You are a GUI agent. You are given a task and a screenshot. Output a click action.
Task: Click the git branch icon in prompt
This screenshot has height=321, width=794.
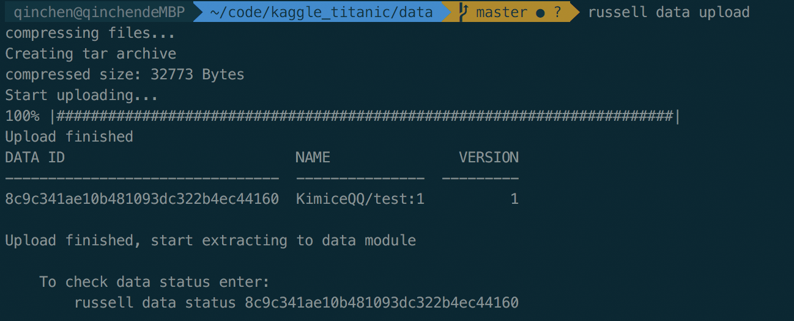click(464, 12)
